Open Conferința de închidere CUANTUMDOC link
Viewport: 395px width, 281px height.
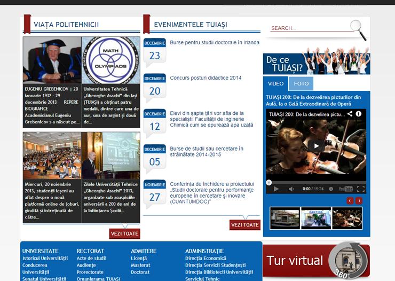tap(212, 193)
